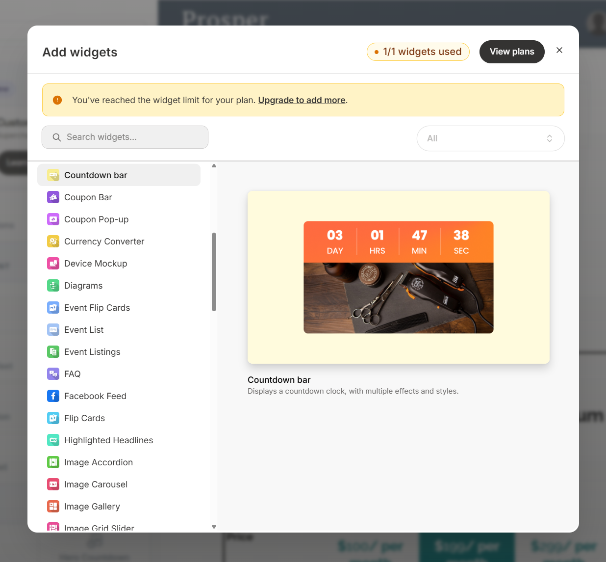The width and height of the screenshot is (606, 562).
Task: Click the search magnifier icon
Action: pos(57,137)
